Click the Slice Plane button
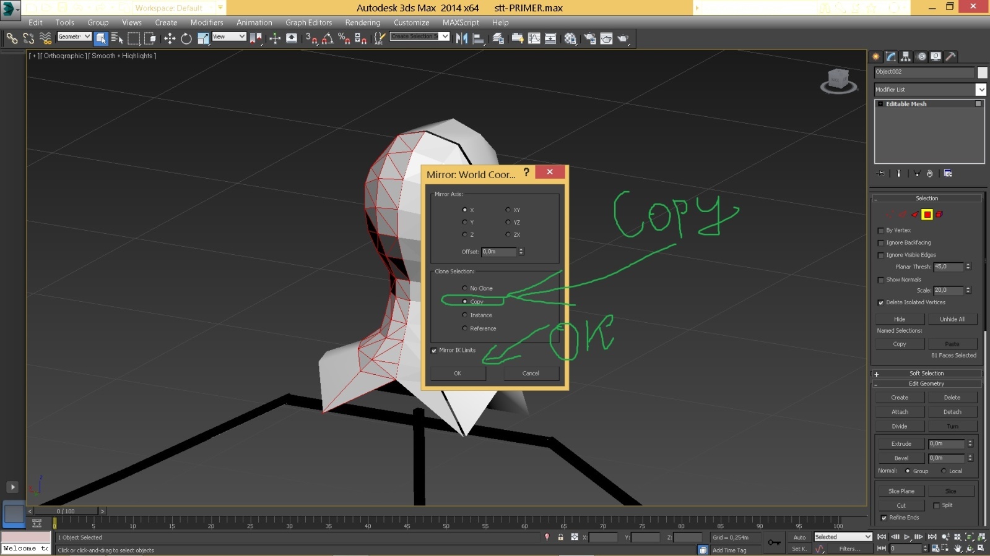990x556 pixels. pyautogui.click(x=901, y=492)
